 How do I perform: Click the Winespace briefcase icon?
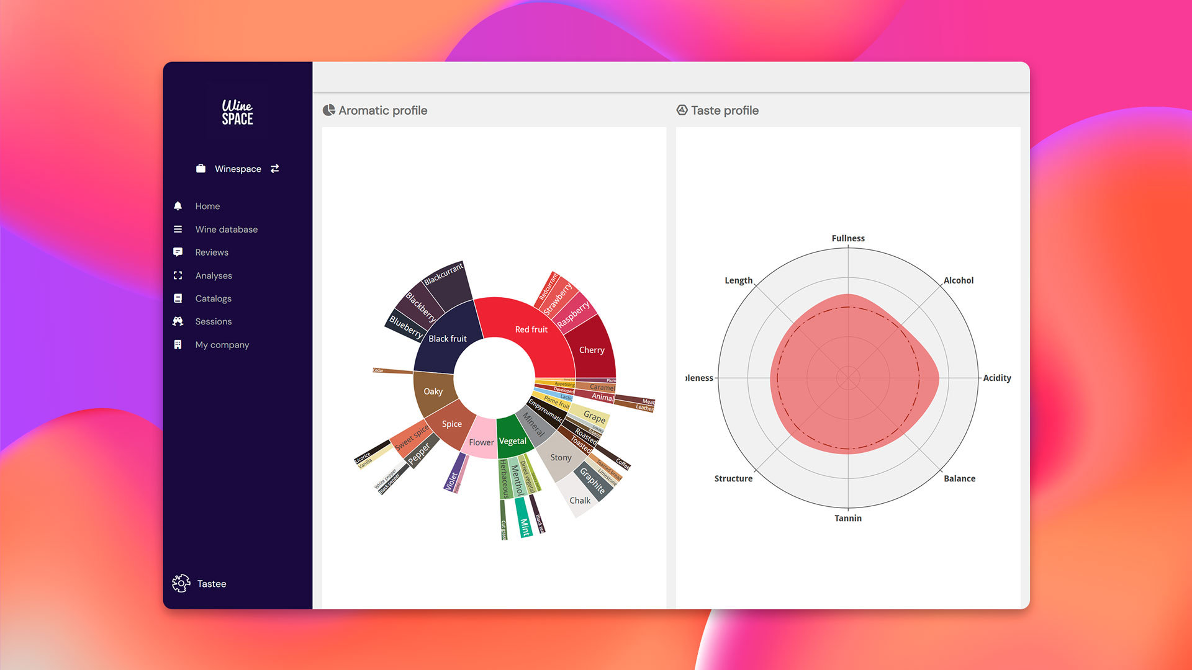[x=201, y=169]
